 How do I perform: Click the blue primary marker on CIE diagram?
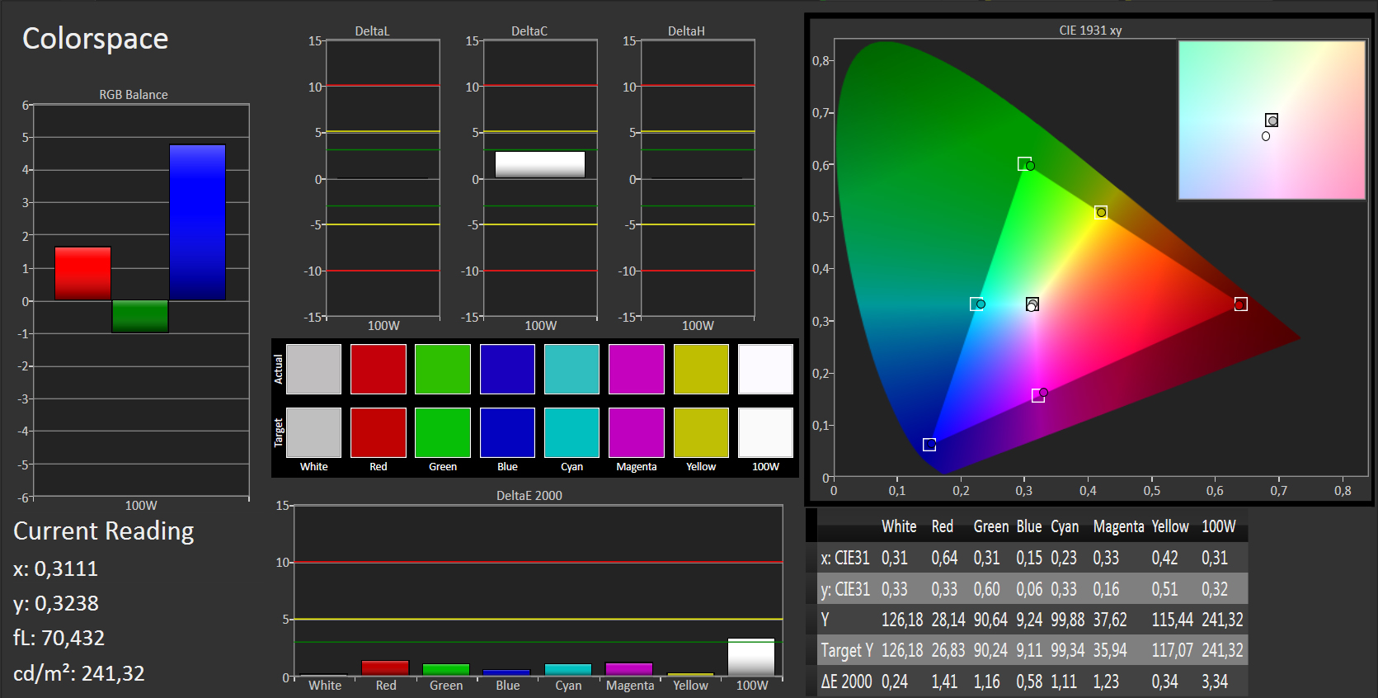click(929, 445)
